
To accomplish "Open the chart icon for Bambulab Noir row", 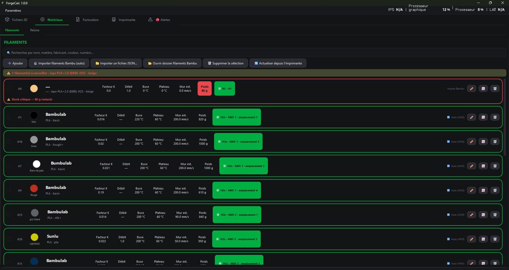I will point(483,117).
